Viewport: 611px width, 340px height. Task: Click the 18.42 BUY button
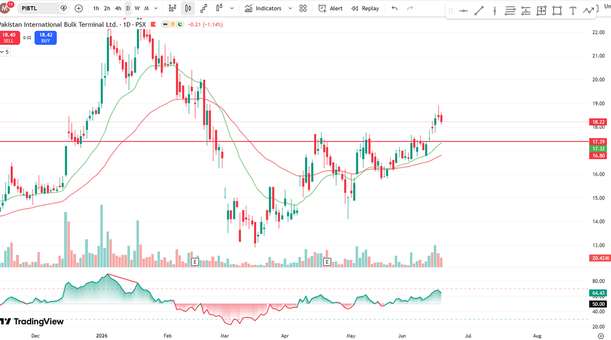[x=46, y=37]
